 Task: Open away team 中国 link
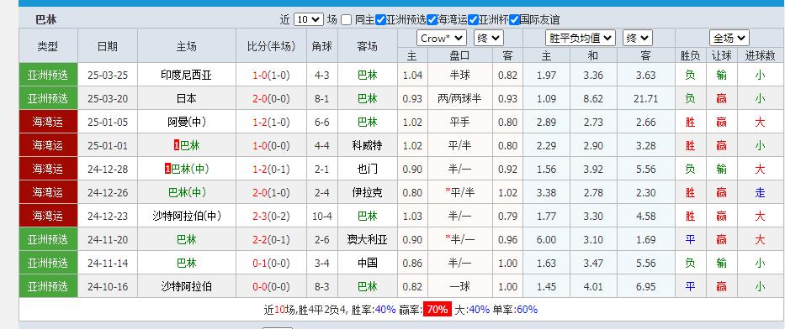click(x=367, y=263)
